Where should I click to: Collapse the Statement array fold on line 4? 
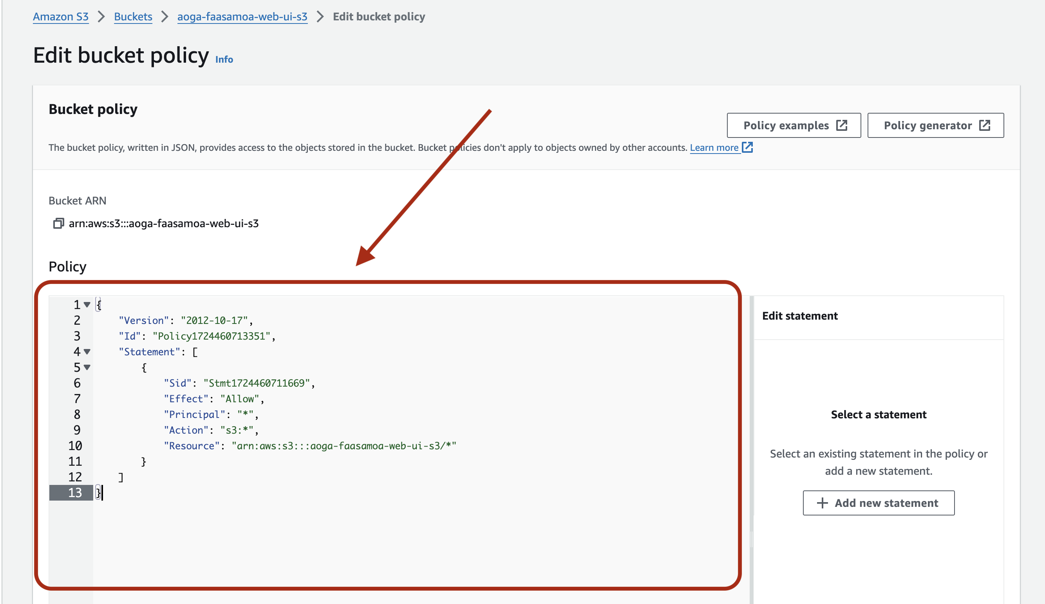tap(87, 352)
